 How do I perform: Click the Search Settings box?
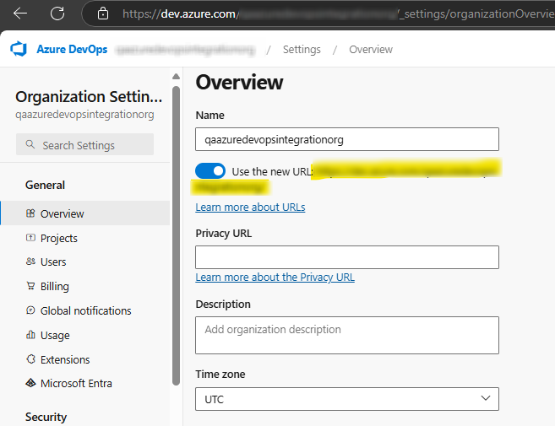(x=84, y=145)
